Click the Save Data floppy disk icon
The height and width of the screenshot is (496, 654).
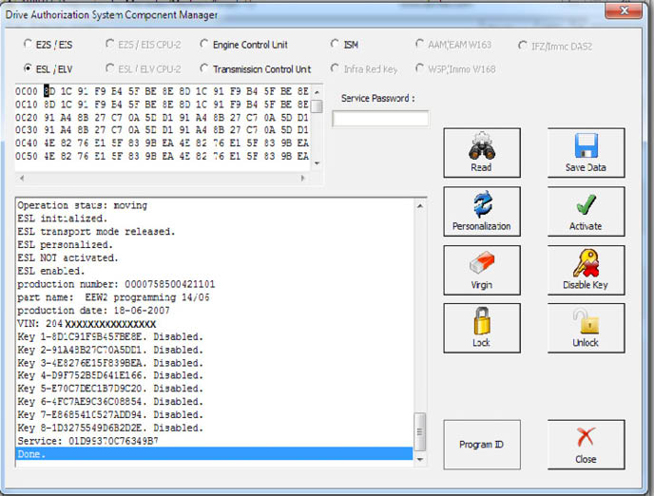(x=586, y=147)
